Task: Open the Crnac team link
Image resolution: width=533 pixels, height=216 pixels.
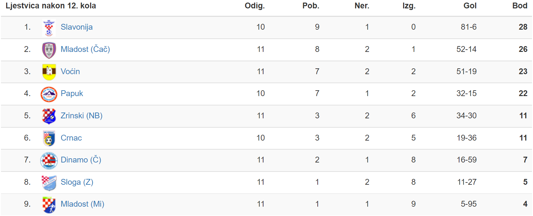Action: (71, 138)
